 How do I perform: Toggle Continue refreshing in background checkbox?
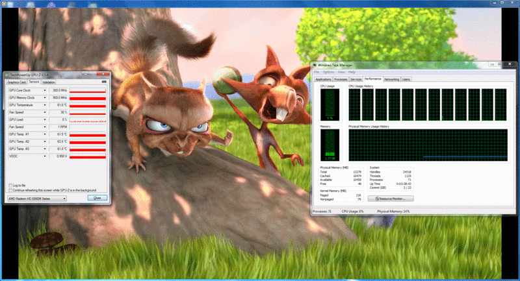10,190
